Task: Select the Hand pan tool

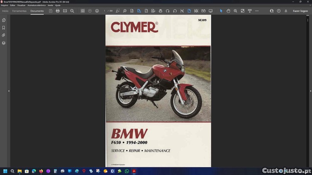Action: (228, 11)
